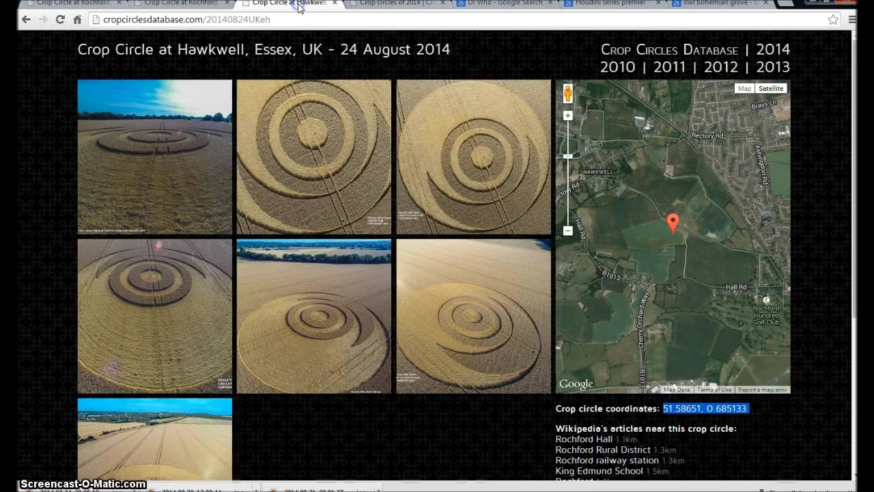Zoom out the map with the minus button

567,231
